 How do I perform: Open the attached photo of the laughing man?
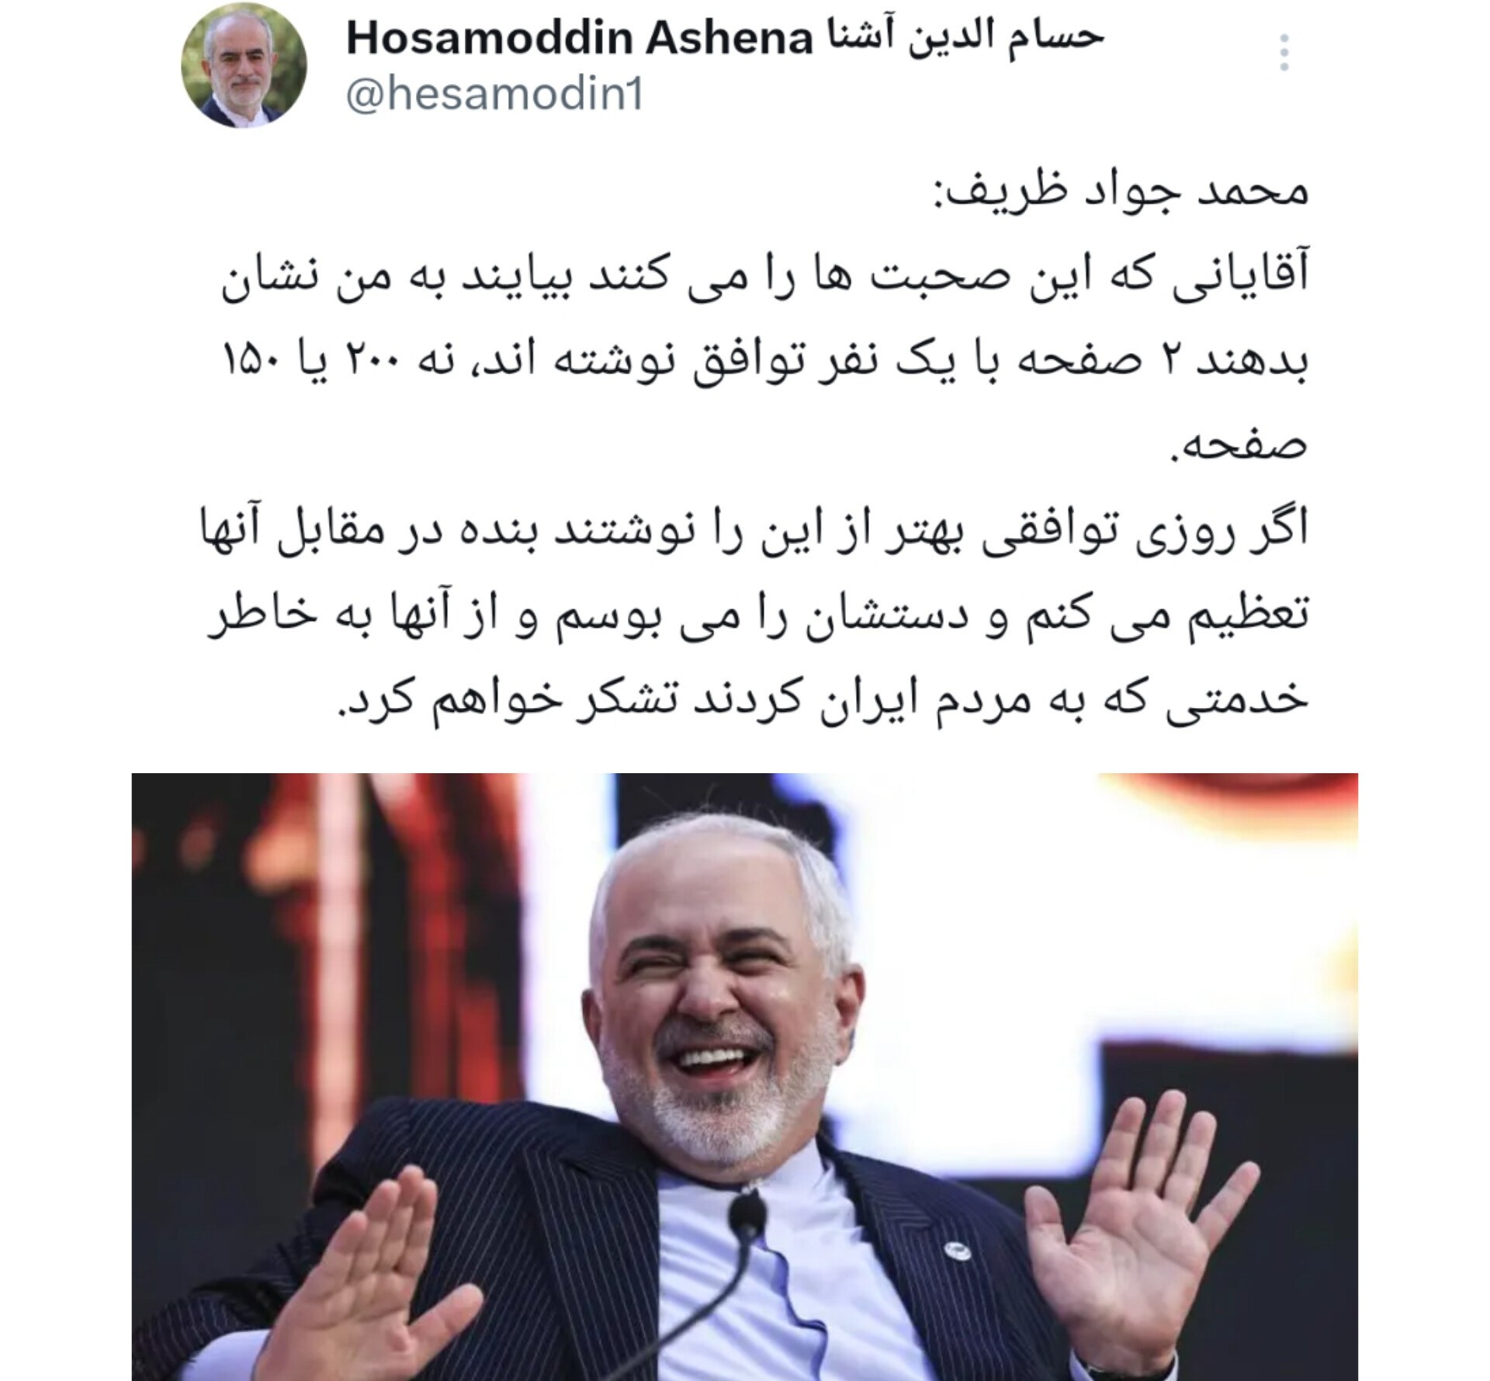(x=745, y=1076)
